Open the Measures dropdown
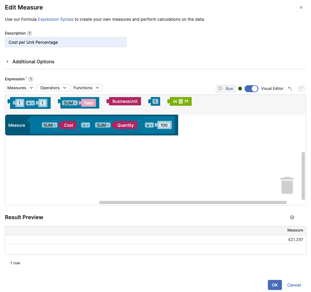The width and height of the screenshot is (311, 292). tap(20, 88)
